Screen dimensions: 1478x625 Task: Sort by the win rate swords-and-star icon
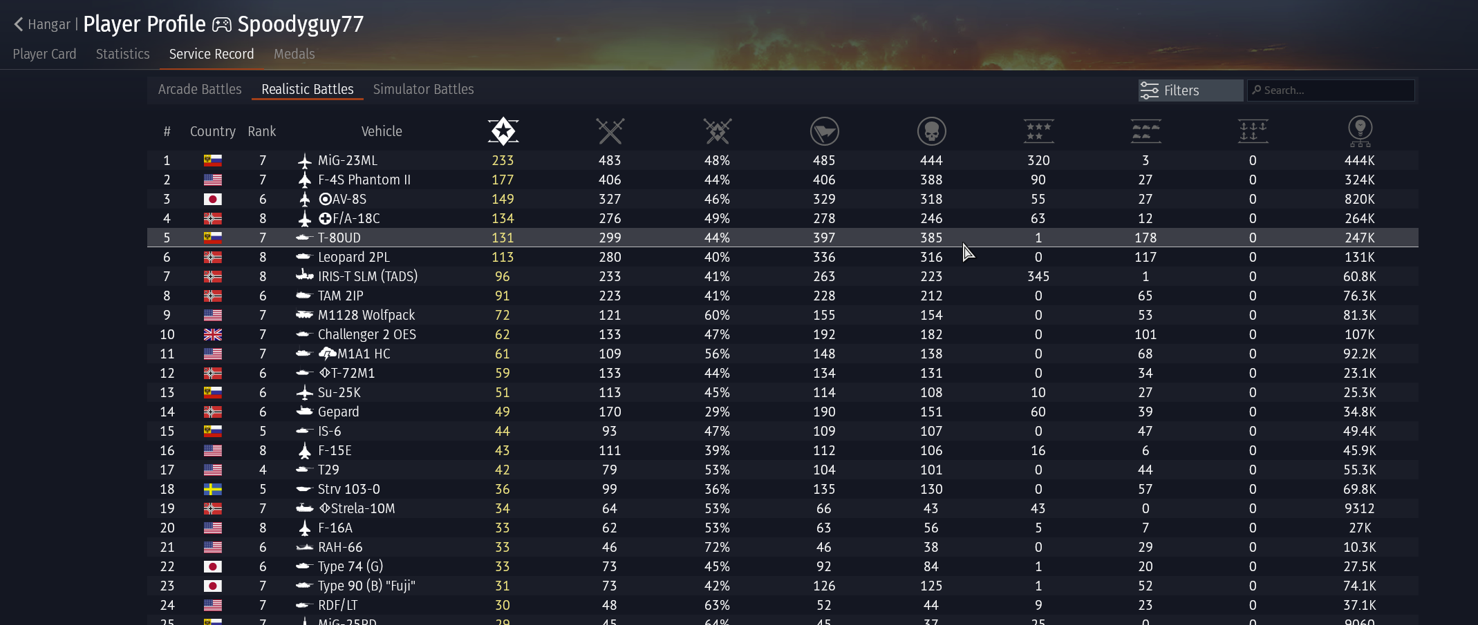pos(717,131)
